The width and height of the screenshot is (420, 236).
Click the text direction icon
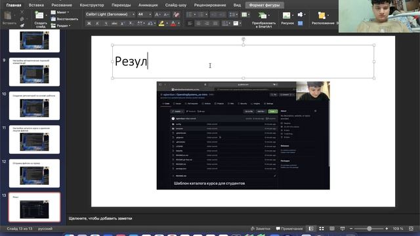[224, 24]
